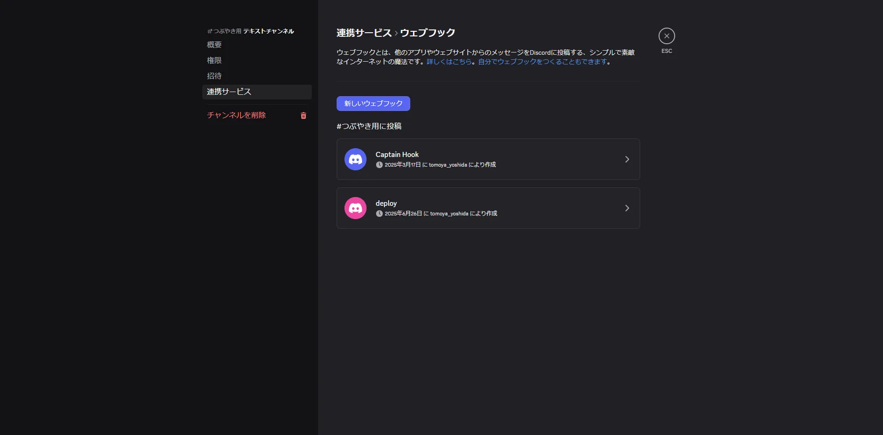This screenshot has width=883, height=435.
Task: Click the 2025年3月17日 creation info text
Action: [440, 165]
